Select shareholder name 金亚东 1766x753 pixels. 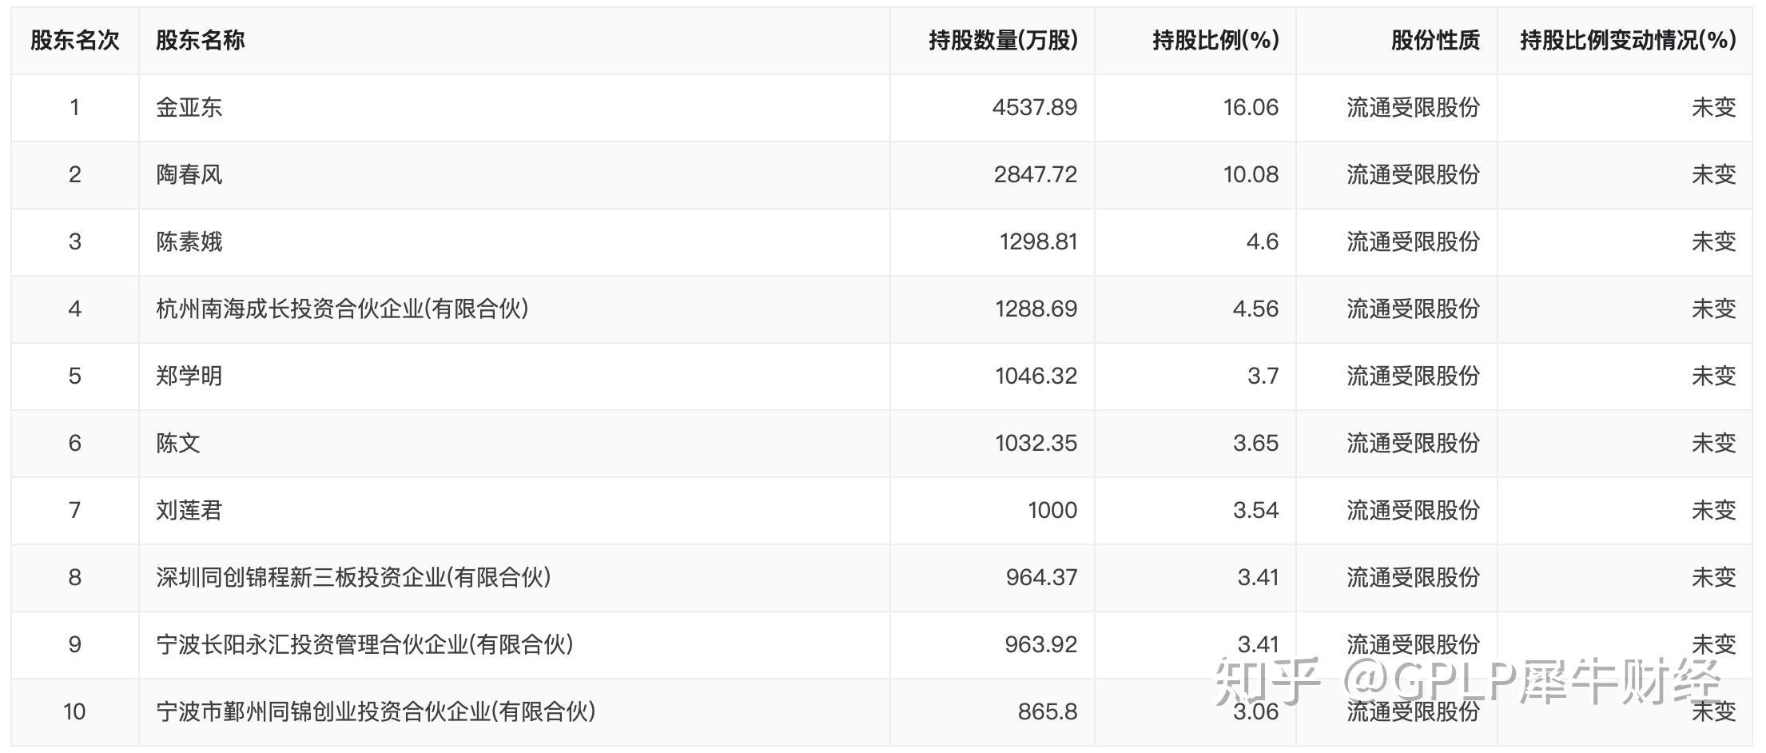point(189,107)
